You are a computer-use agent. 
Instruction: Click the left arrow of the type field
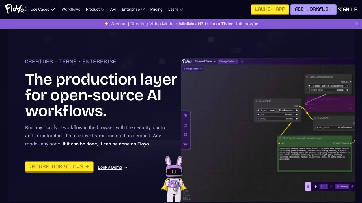(258, 114)
